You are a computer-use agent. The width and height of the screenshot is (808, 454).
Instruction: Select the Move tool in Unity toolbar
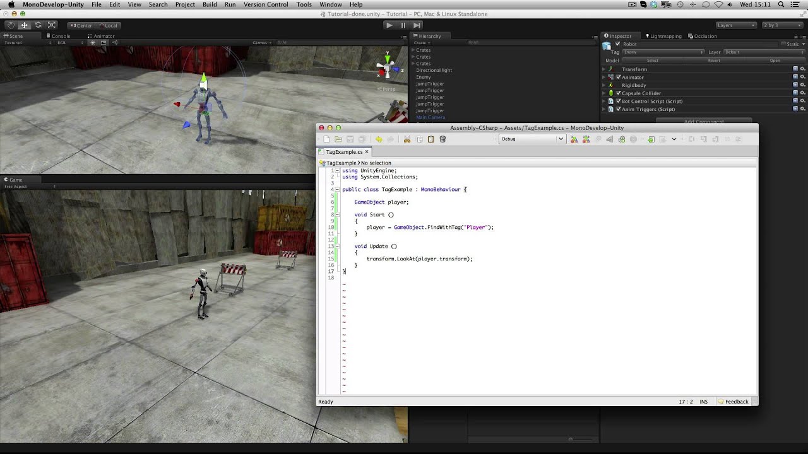click(x=24, y=25)
